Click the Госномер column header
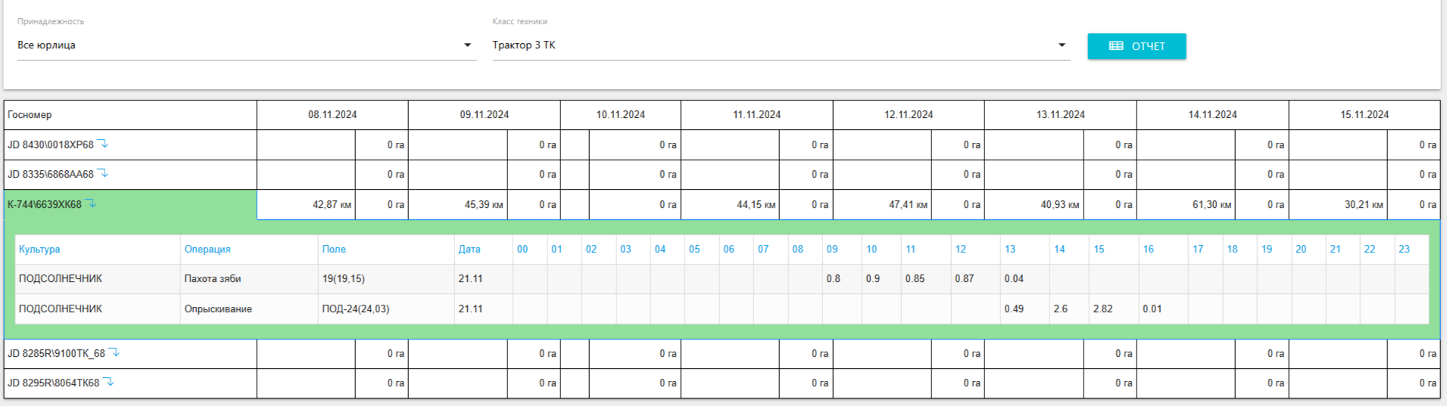The height and width of the screenshot is (406, 1447). pyautogui.click(x=30, y=115)
